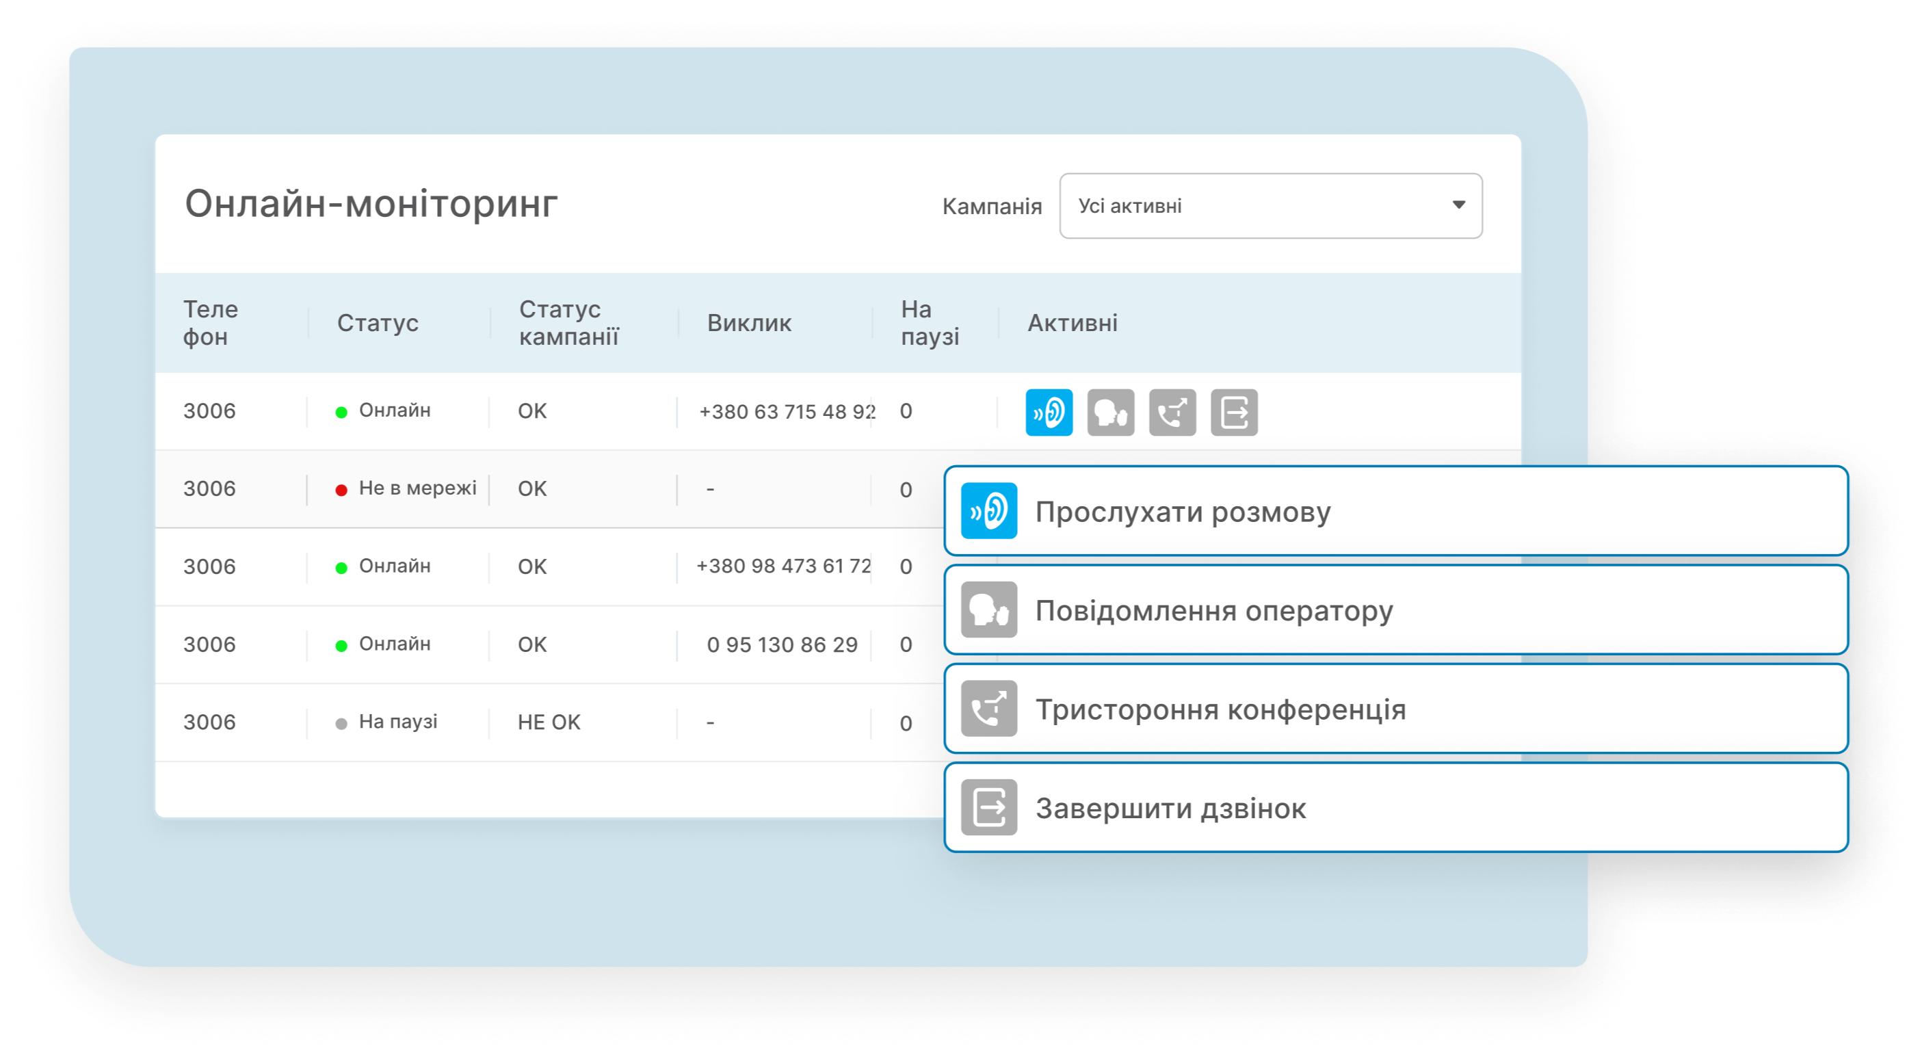The image size is (1920, 1059).
Task: Click the blue ear icon beside Прослухати розмову
Action: click(x=988, y=511)
